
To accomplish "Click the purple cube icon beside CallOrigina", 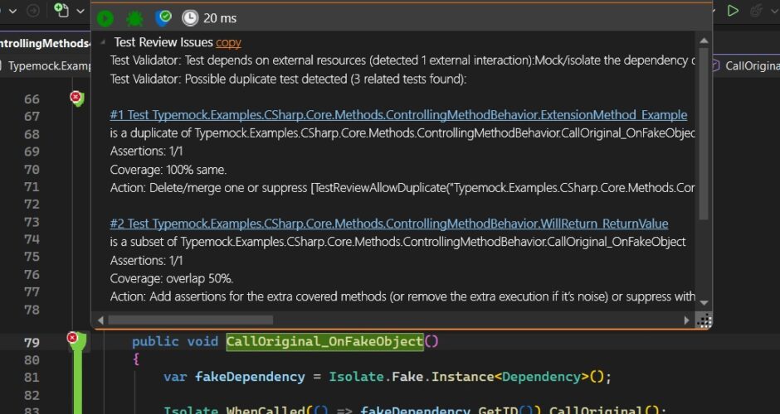I will tap(714, 65).
